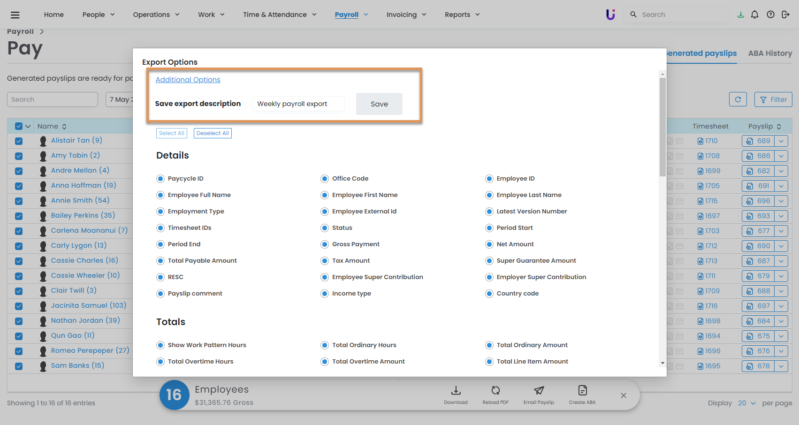Switch to the ABA History tab
Viewport: 799px width, 425px height.
point(770,53)
